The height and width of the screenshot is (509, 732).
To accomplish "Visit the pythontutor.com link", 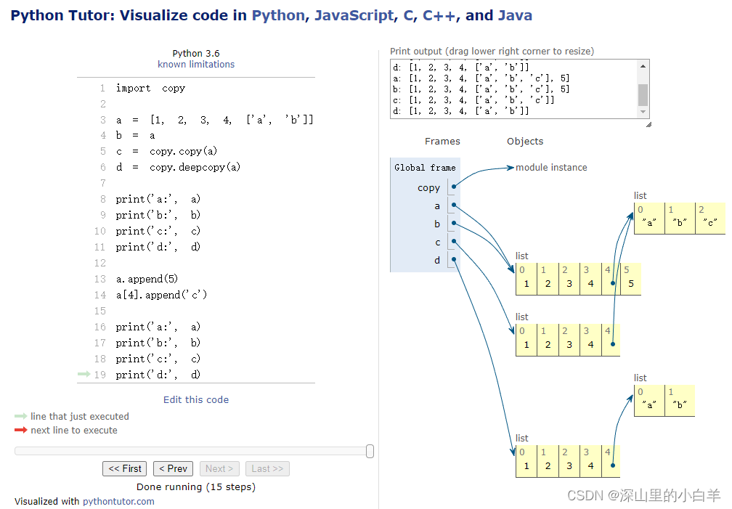I will click(x=118, y=501).
